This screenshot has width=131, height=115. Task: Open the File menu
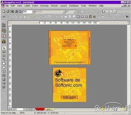[7, 6]
